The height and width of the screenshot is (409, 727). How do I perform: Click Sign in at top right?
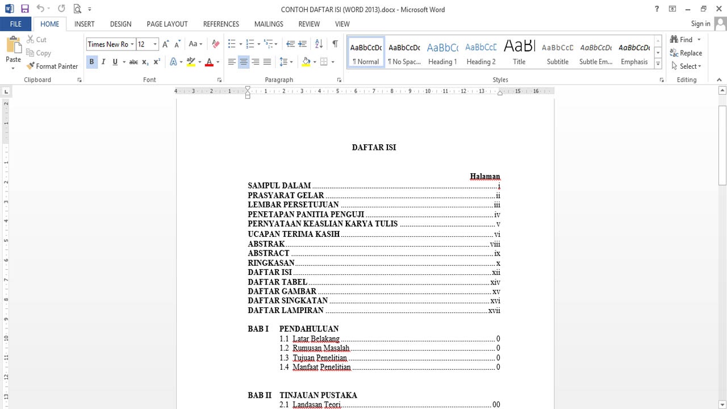click(700, 24)
